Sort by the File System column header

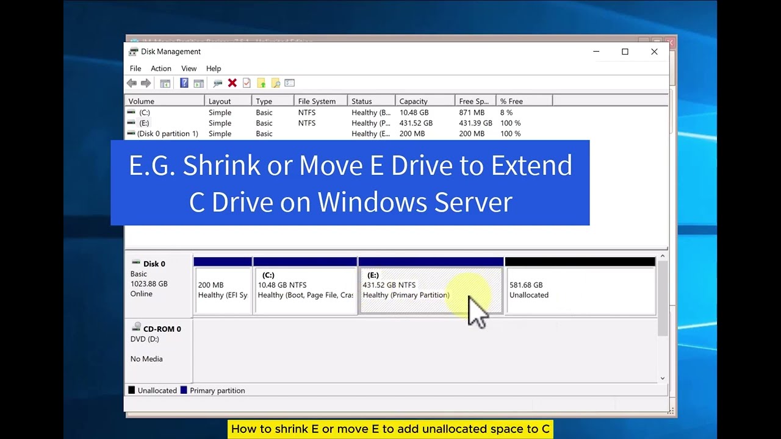click(320, 101)
